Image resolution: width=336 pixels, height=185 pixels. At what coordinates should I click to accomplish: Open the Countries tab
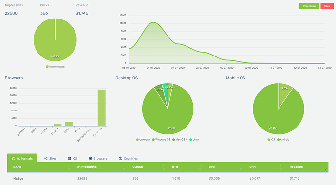[x=128, y=158]
